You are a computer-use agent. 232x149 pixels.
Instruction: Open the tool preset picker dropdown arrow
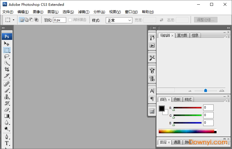[13, 20]
